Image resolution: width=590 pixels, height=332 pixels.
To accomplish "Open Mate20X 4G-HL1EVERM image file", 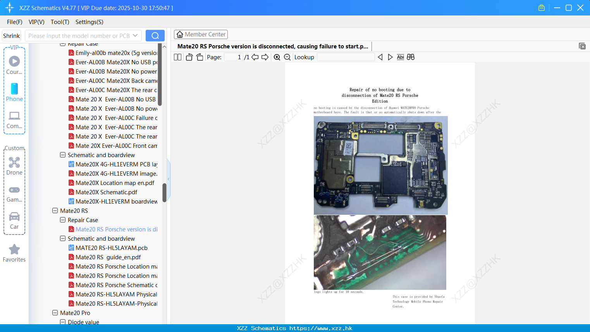I will [113, 174].
